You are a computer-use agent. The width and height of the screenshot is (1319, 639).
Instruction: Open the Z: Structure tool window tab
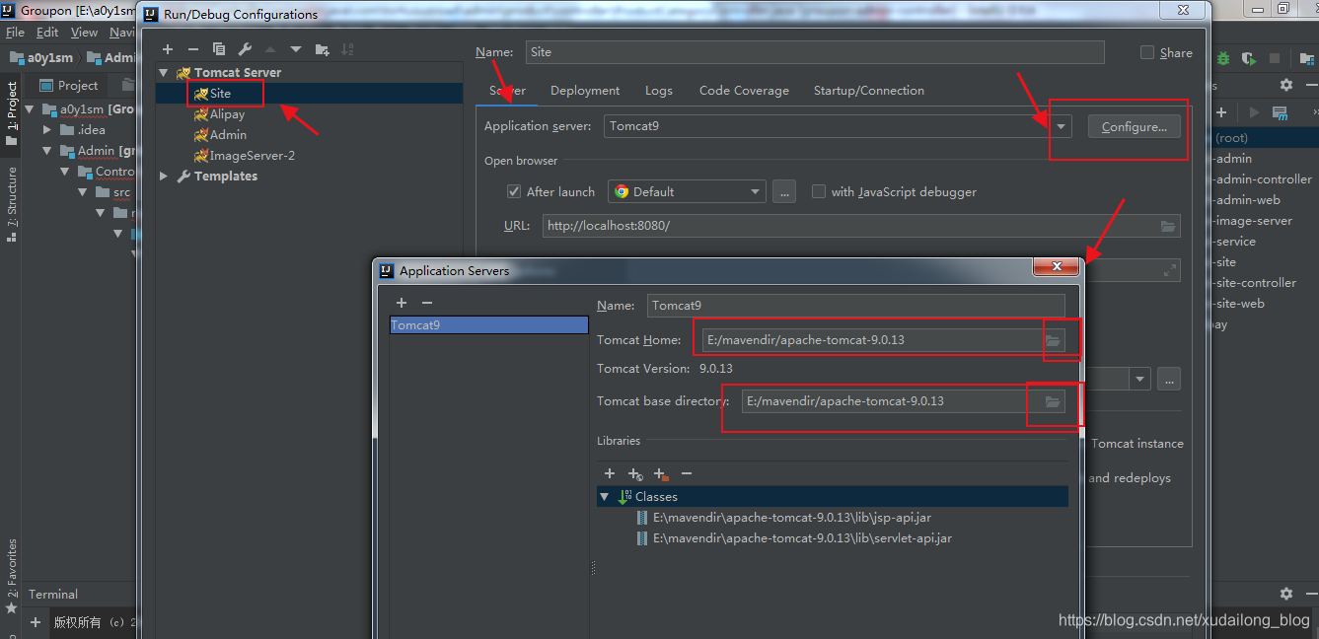click(12, 205)
